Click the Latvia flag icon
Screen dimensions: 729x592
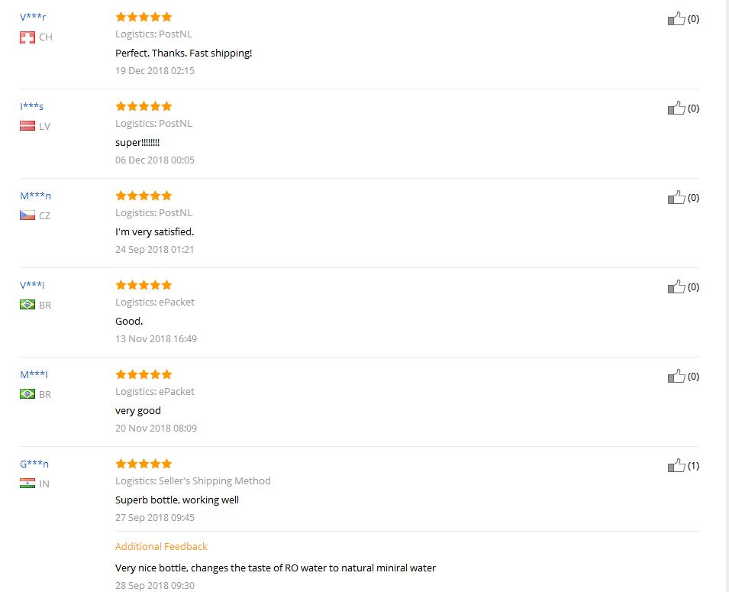click(x=27, y=126)
